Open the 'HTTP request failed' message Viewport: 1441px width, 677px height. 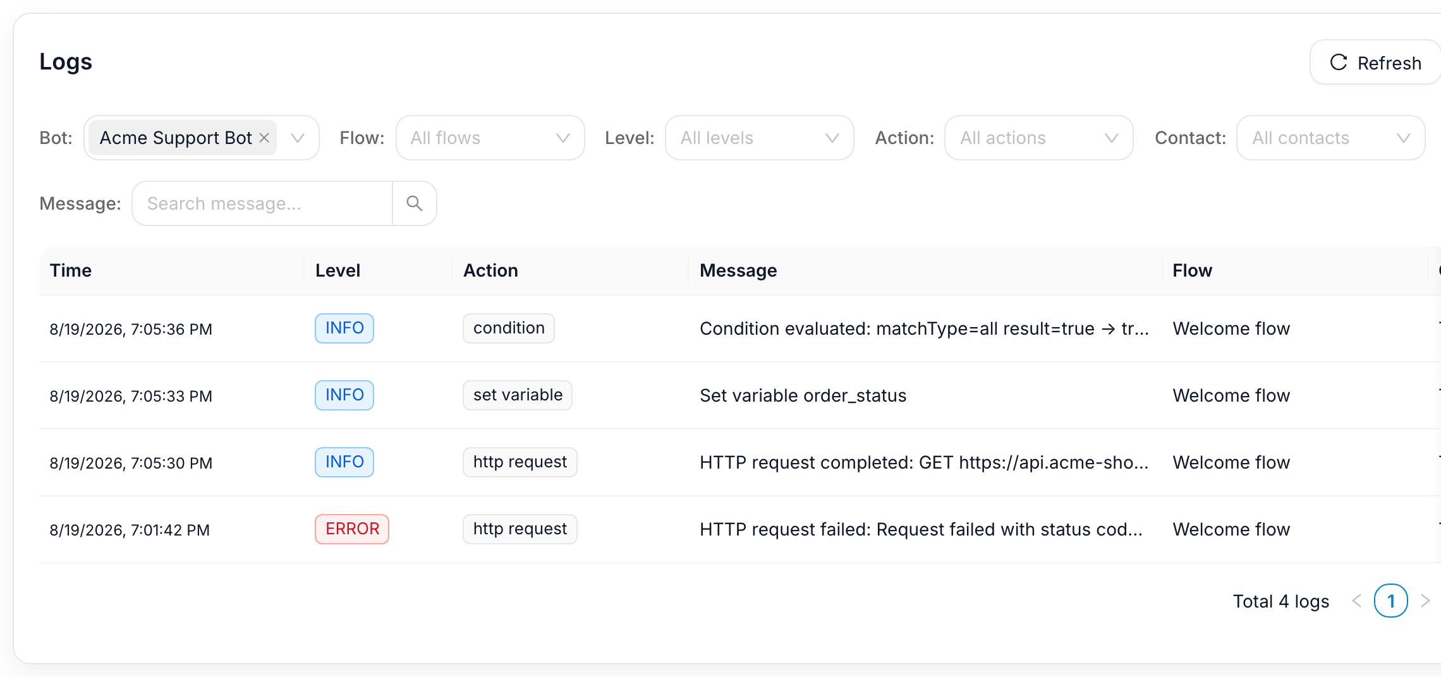point(921,529)
